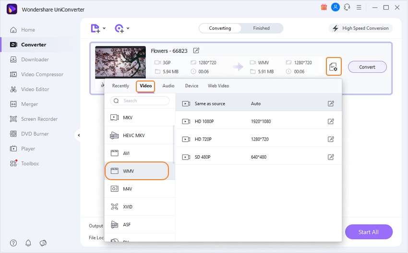This screenshot has width=408, height=253.
Task: Select Same as source resolution
Action: coord(258,103)
